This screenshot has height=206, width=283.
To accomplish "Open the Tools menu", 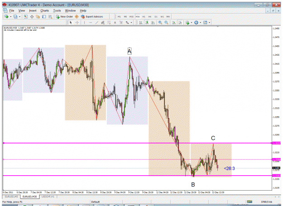I will point(57,11).
